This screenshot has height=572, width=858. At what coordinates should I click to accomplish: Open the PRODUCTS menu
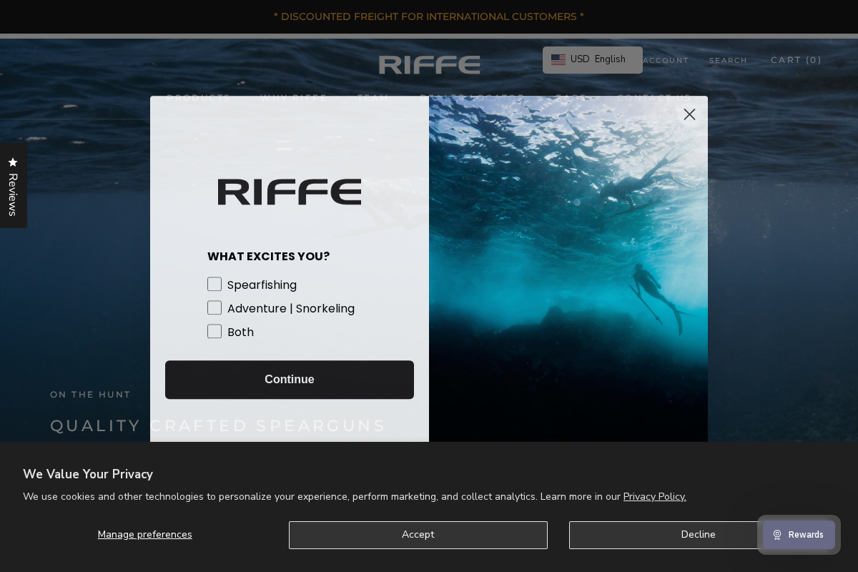pos(198,98)
